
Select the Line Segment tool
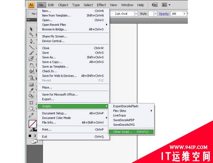tap(31, 47)
